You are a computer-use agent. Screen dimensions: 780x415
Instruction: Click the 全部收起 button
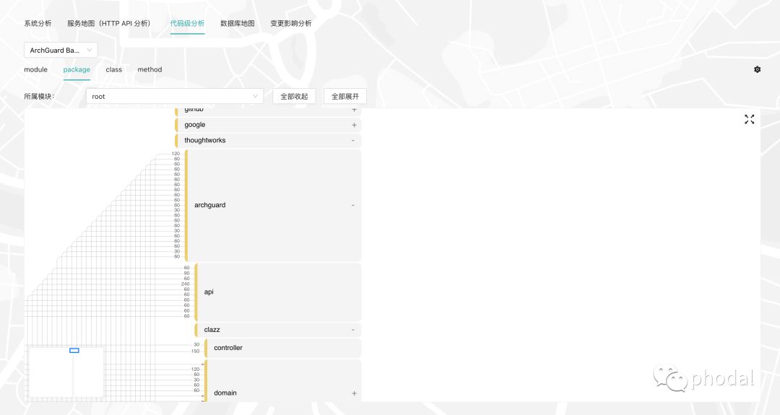coord(294,97)
